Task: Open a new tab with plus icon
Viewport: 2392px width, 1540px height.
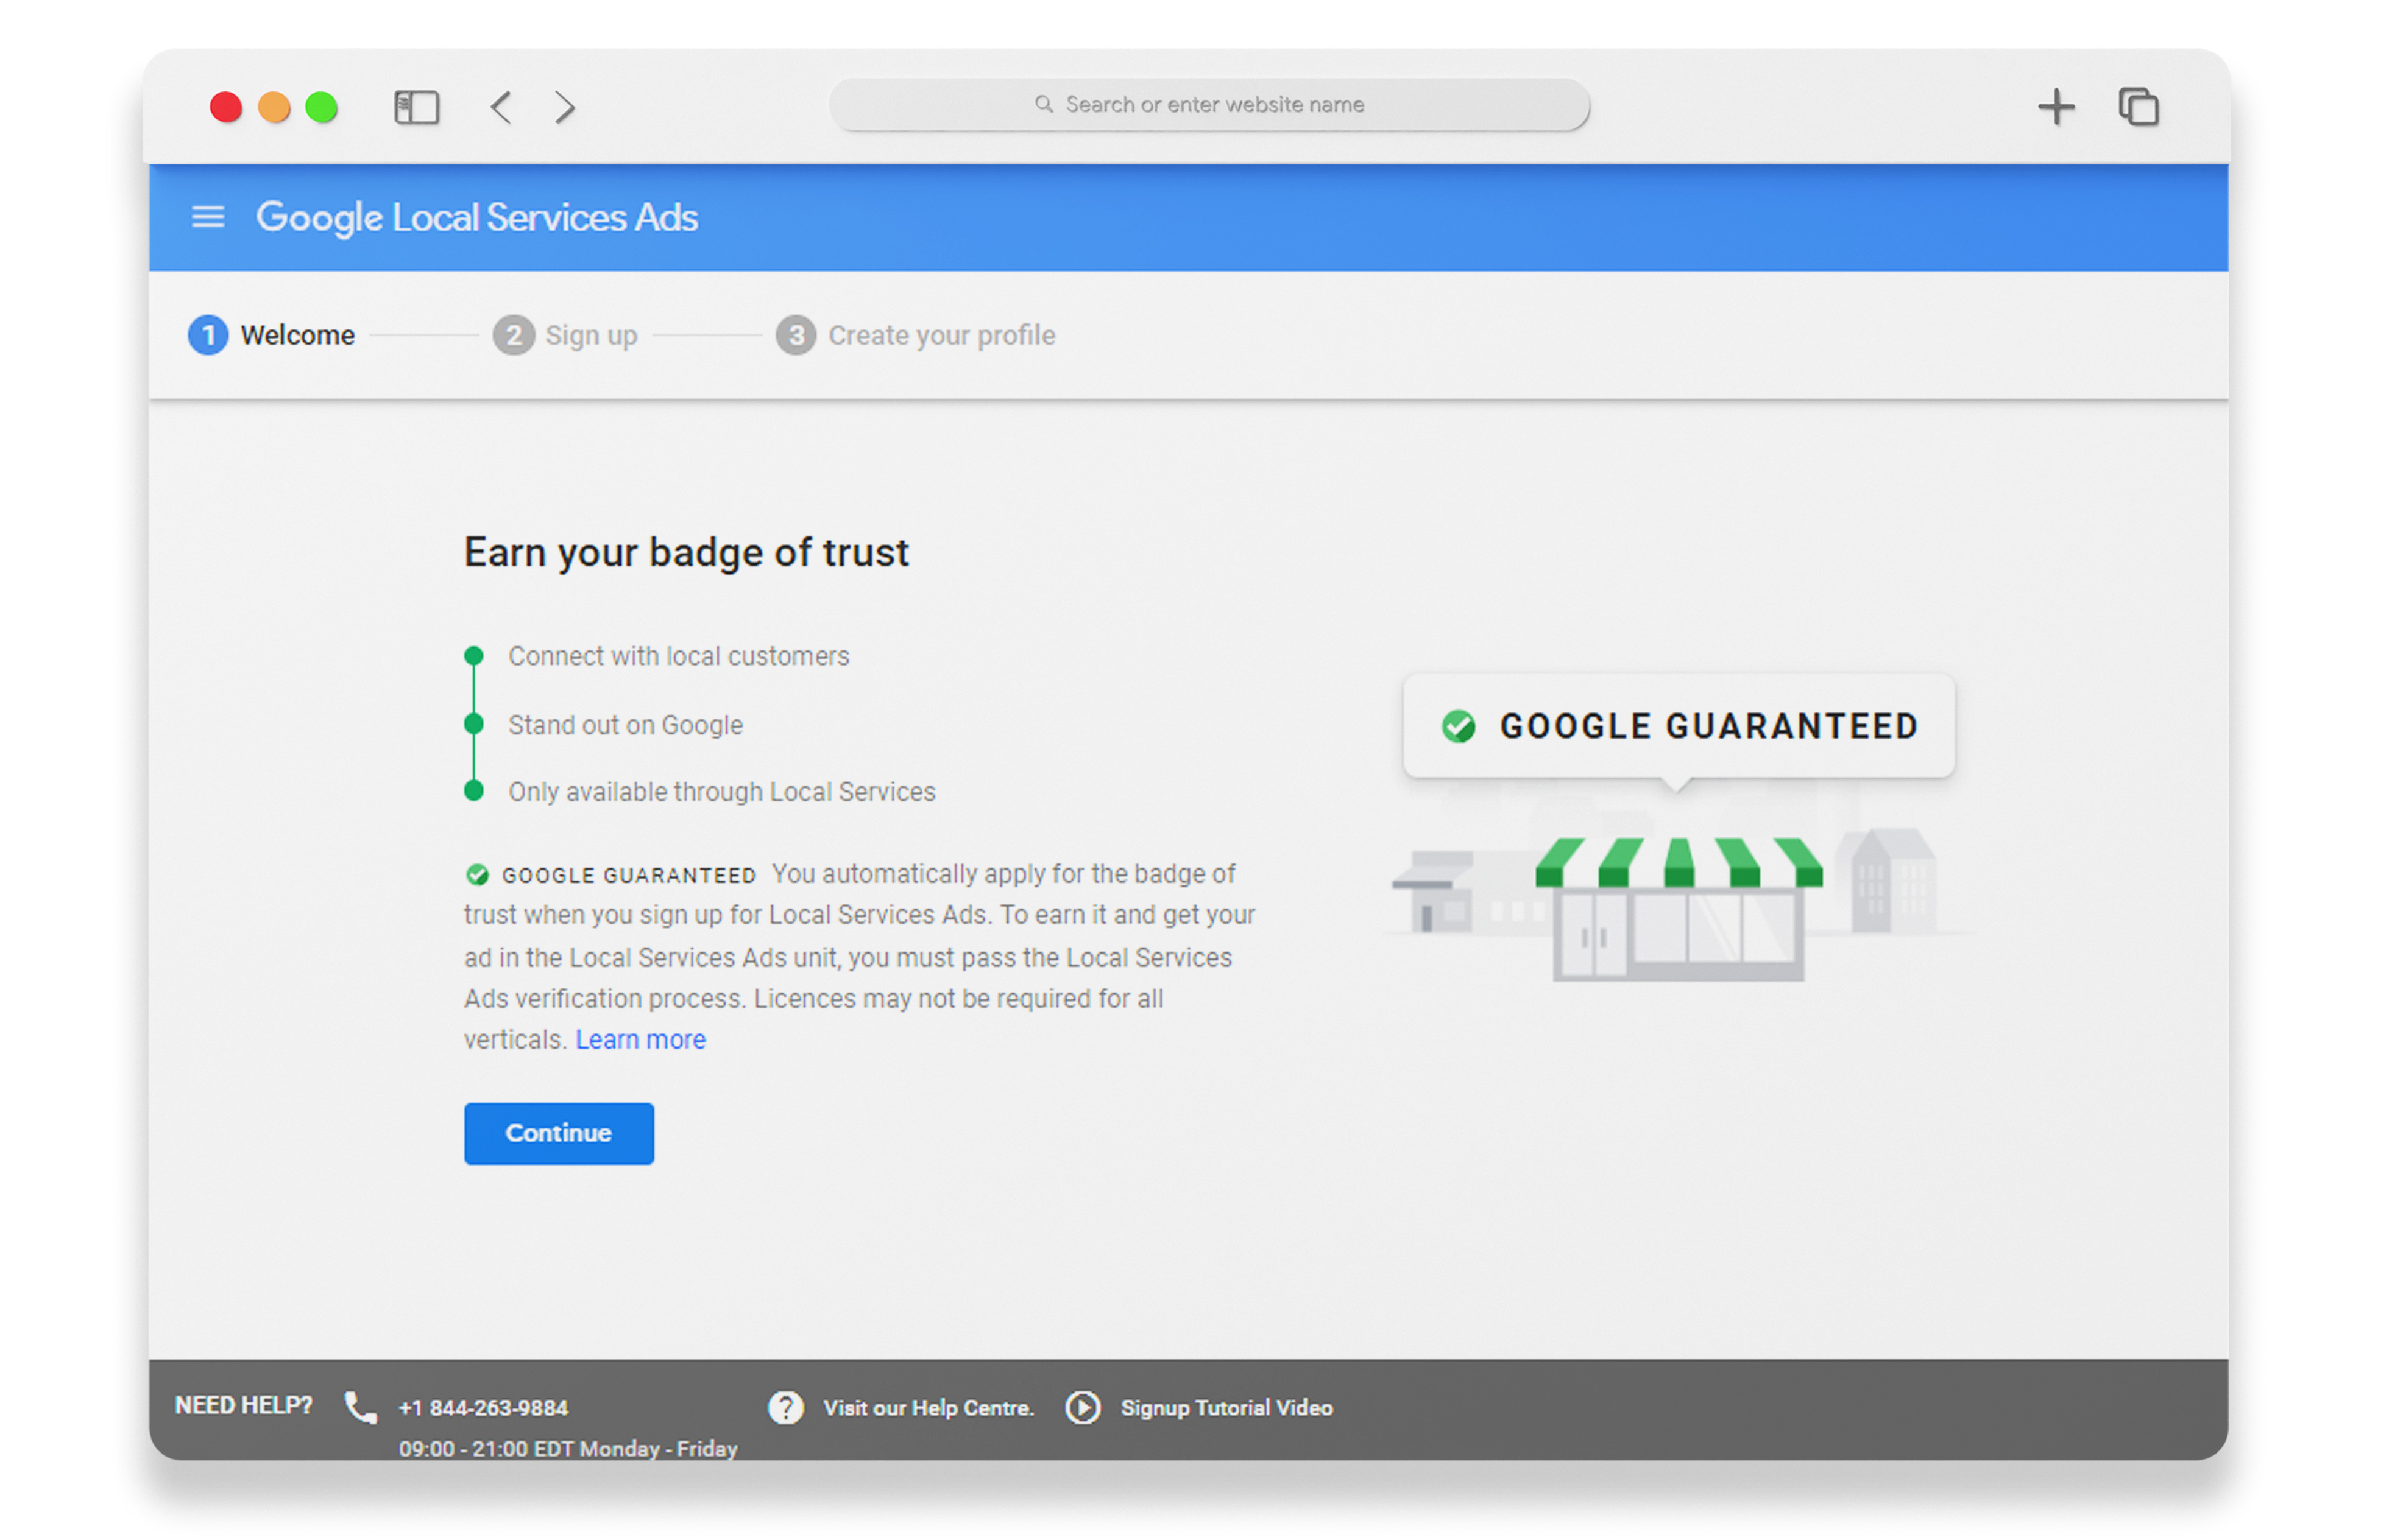Action: tap(2056, 107)
